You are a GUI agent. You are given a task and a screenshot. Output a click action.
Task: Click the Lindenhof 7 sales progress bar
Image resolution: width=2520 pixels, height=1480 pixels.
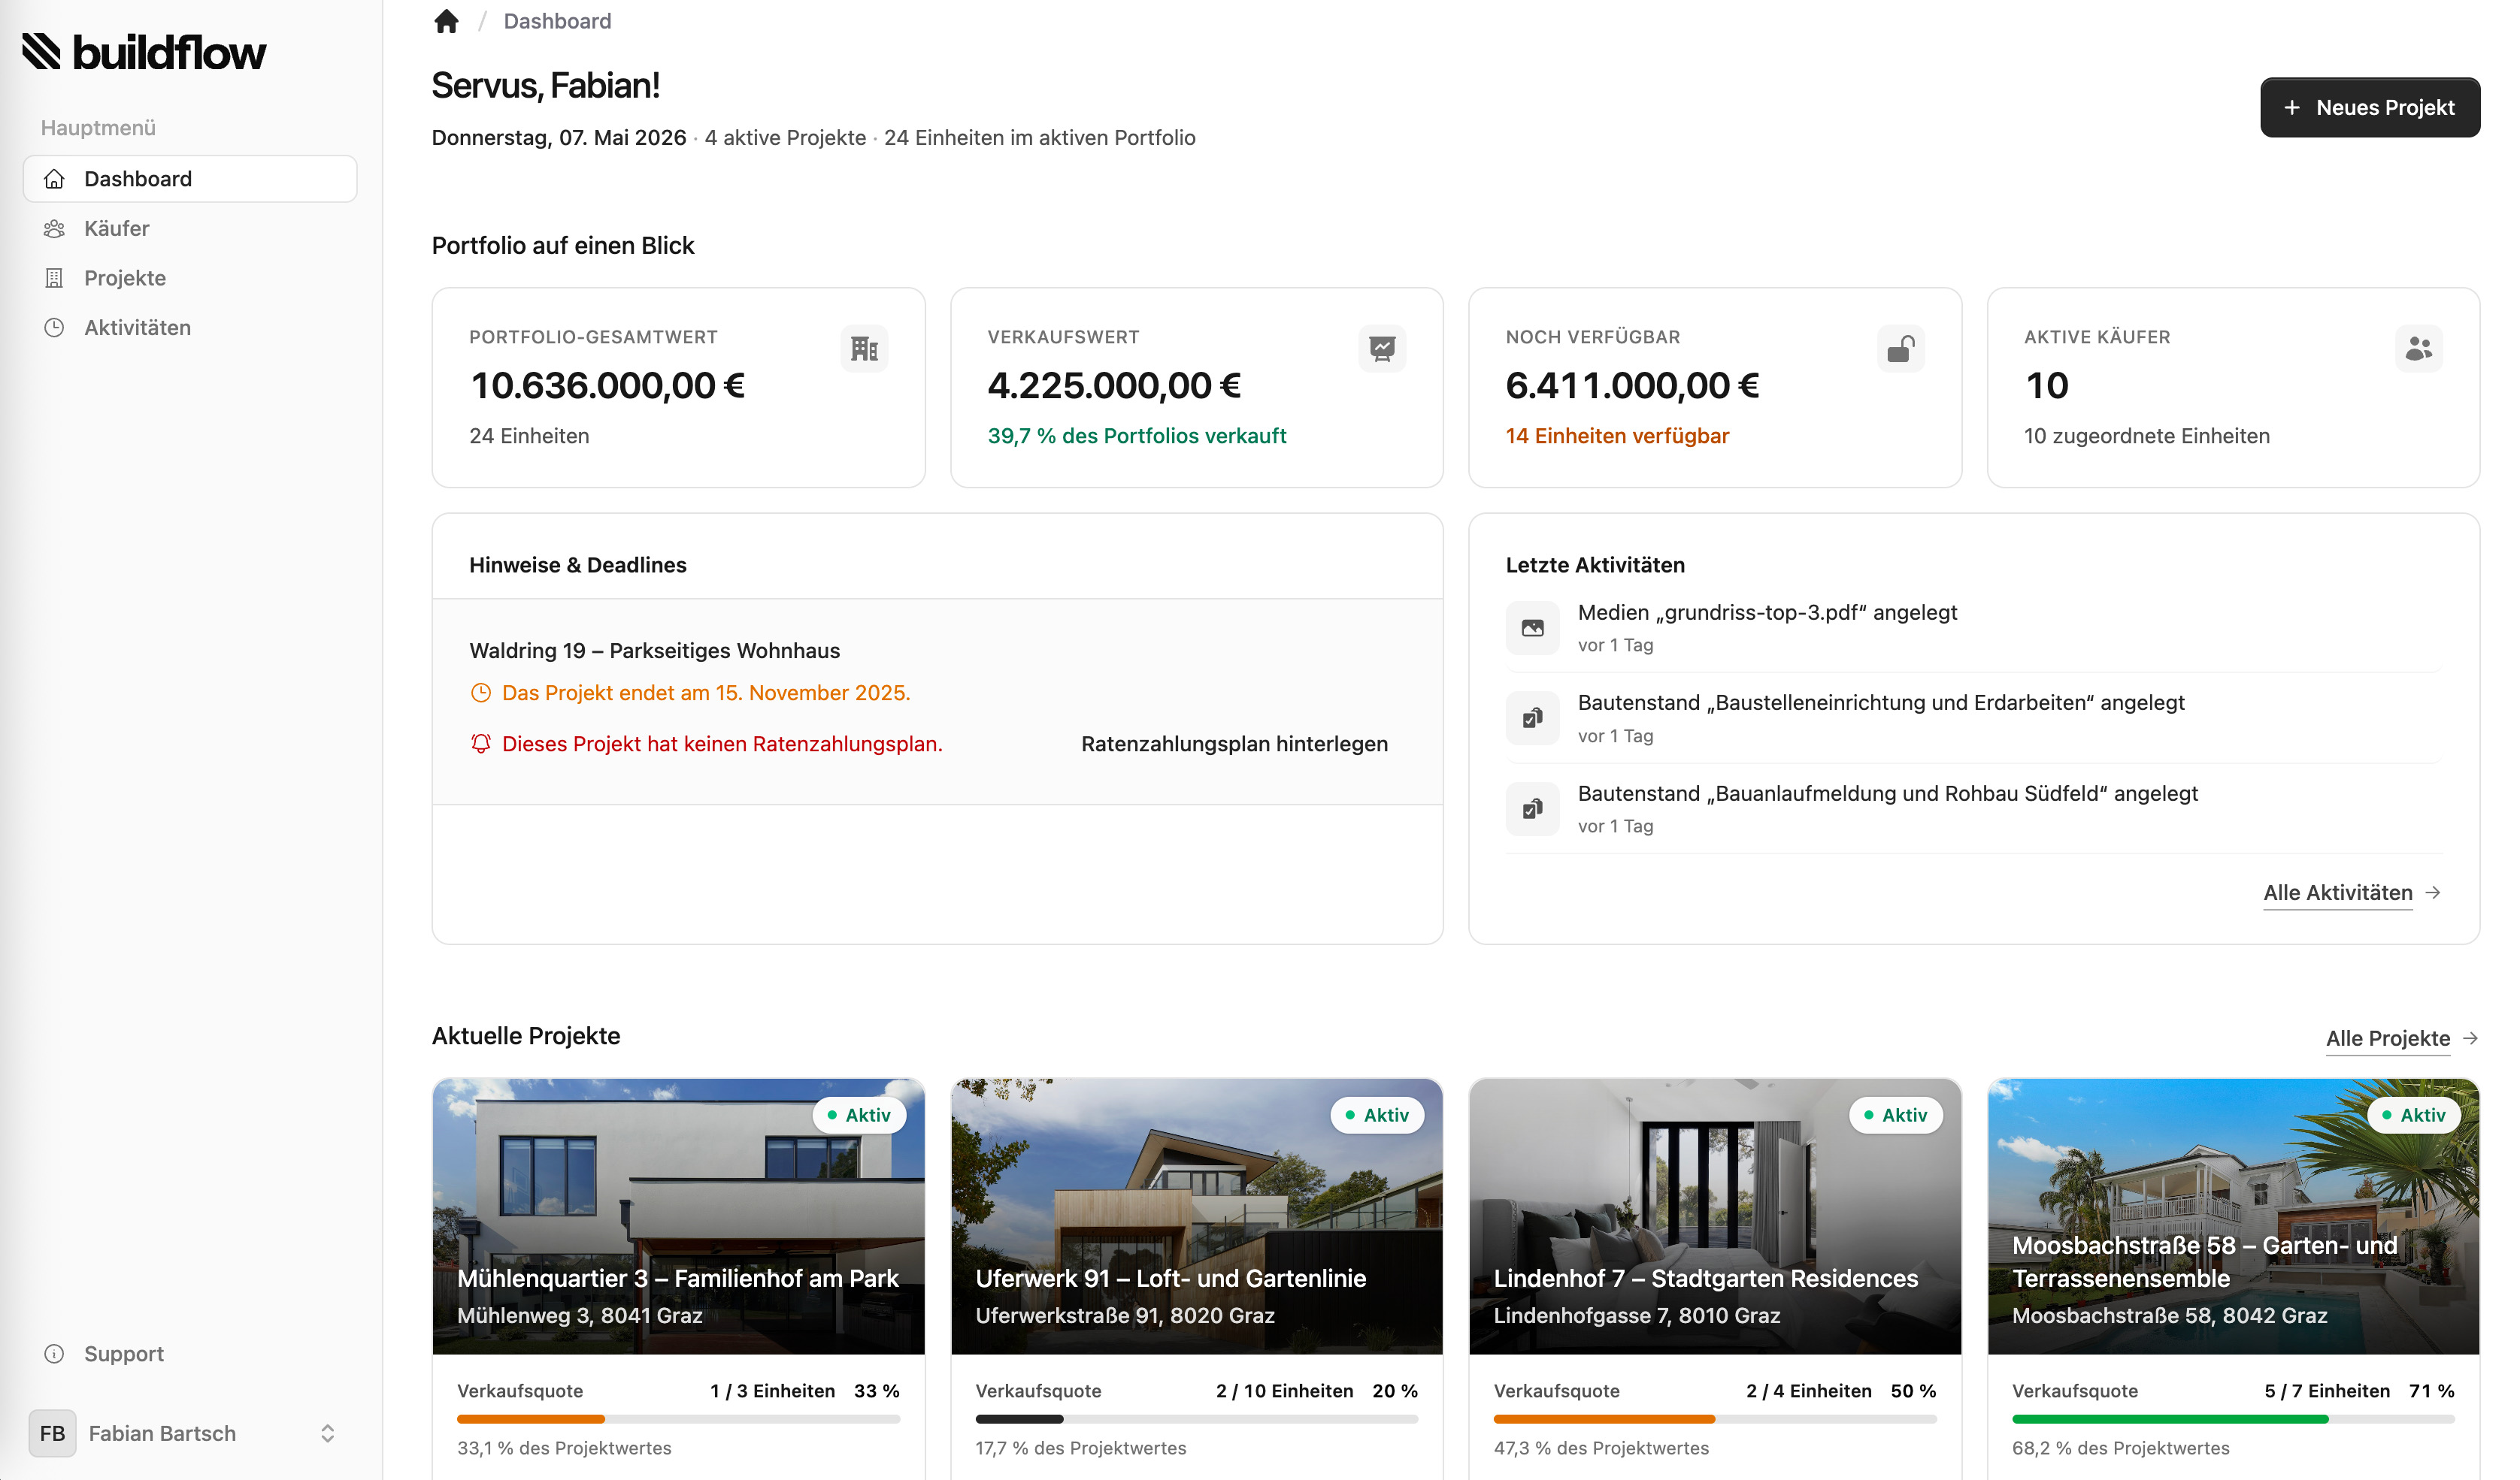coord(1715,1420)
